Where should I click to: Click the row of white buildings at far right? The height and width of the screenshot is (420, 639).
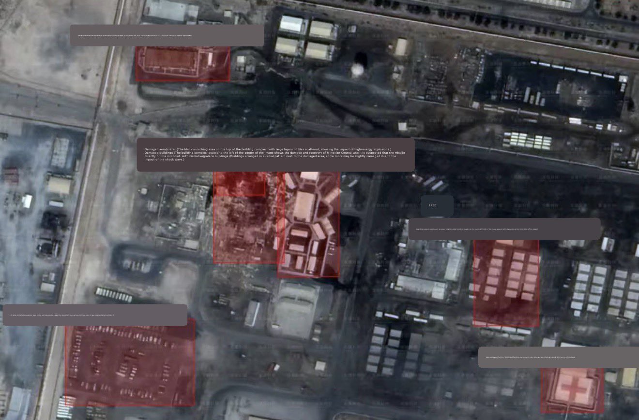(605, 290)
